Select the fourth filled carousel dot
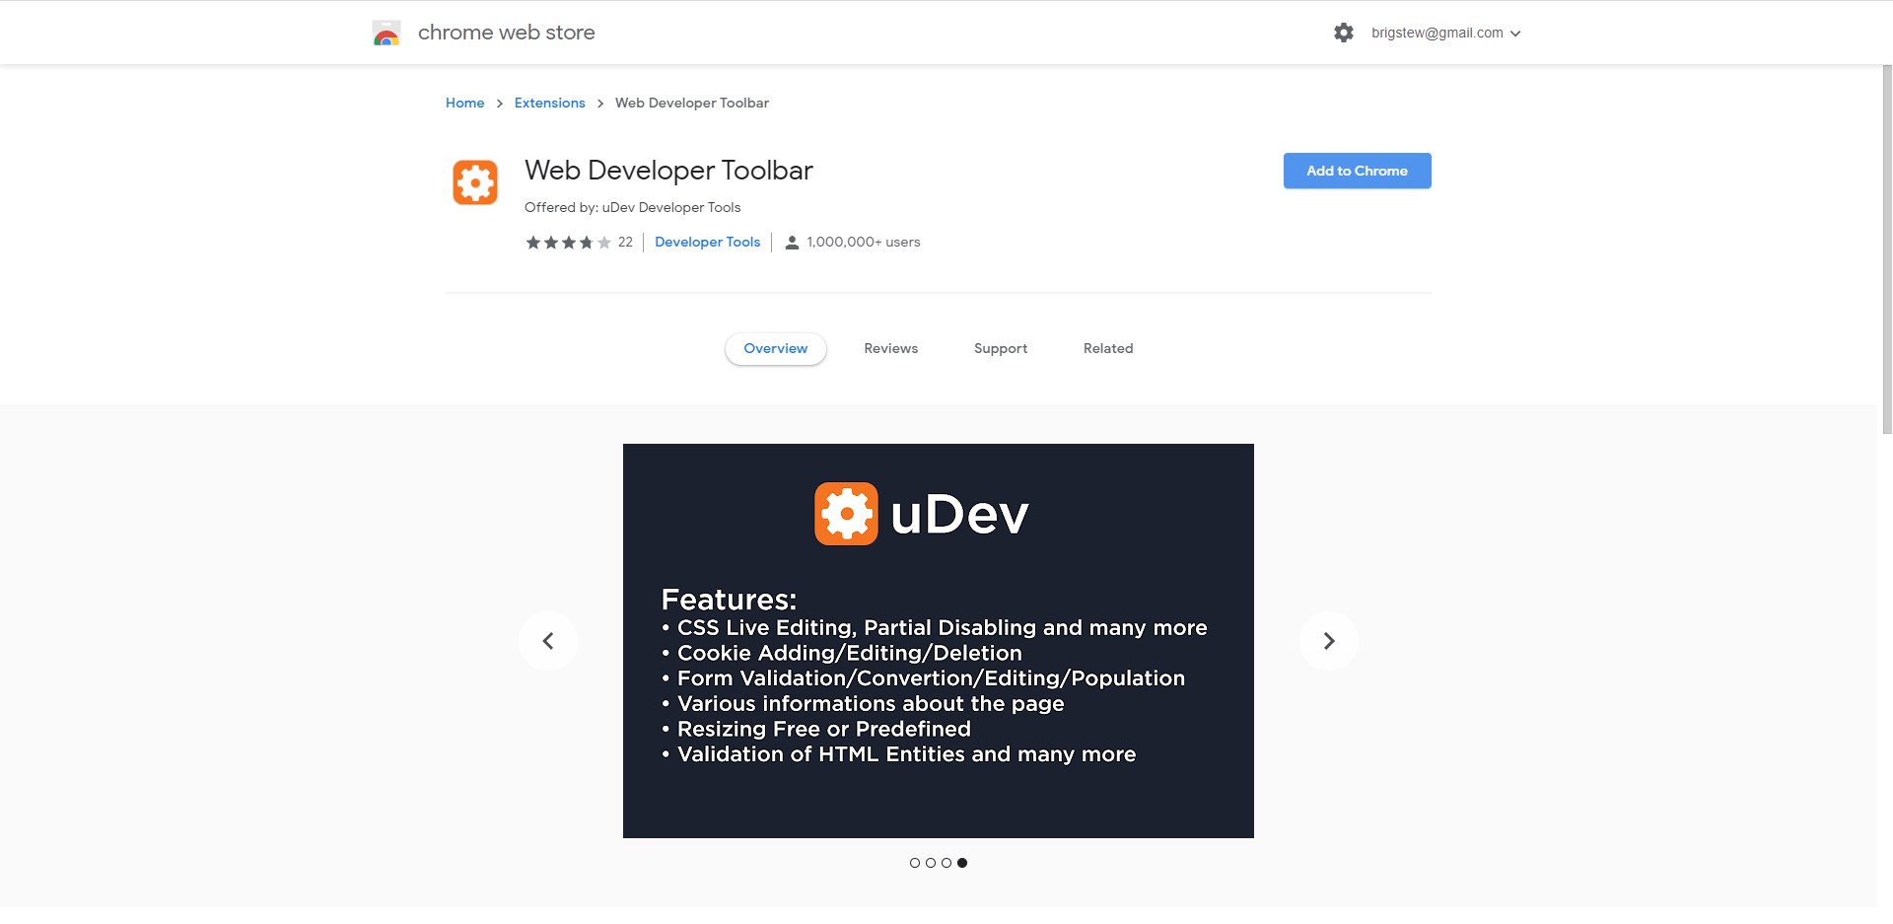 click(962, 863)
